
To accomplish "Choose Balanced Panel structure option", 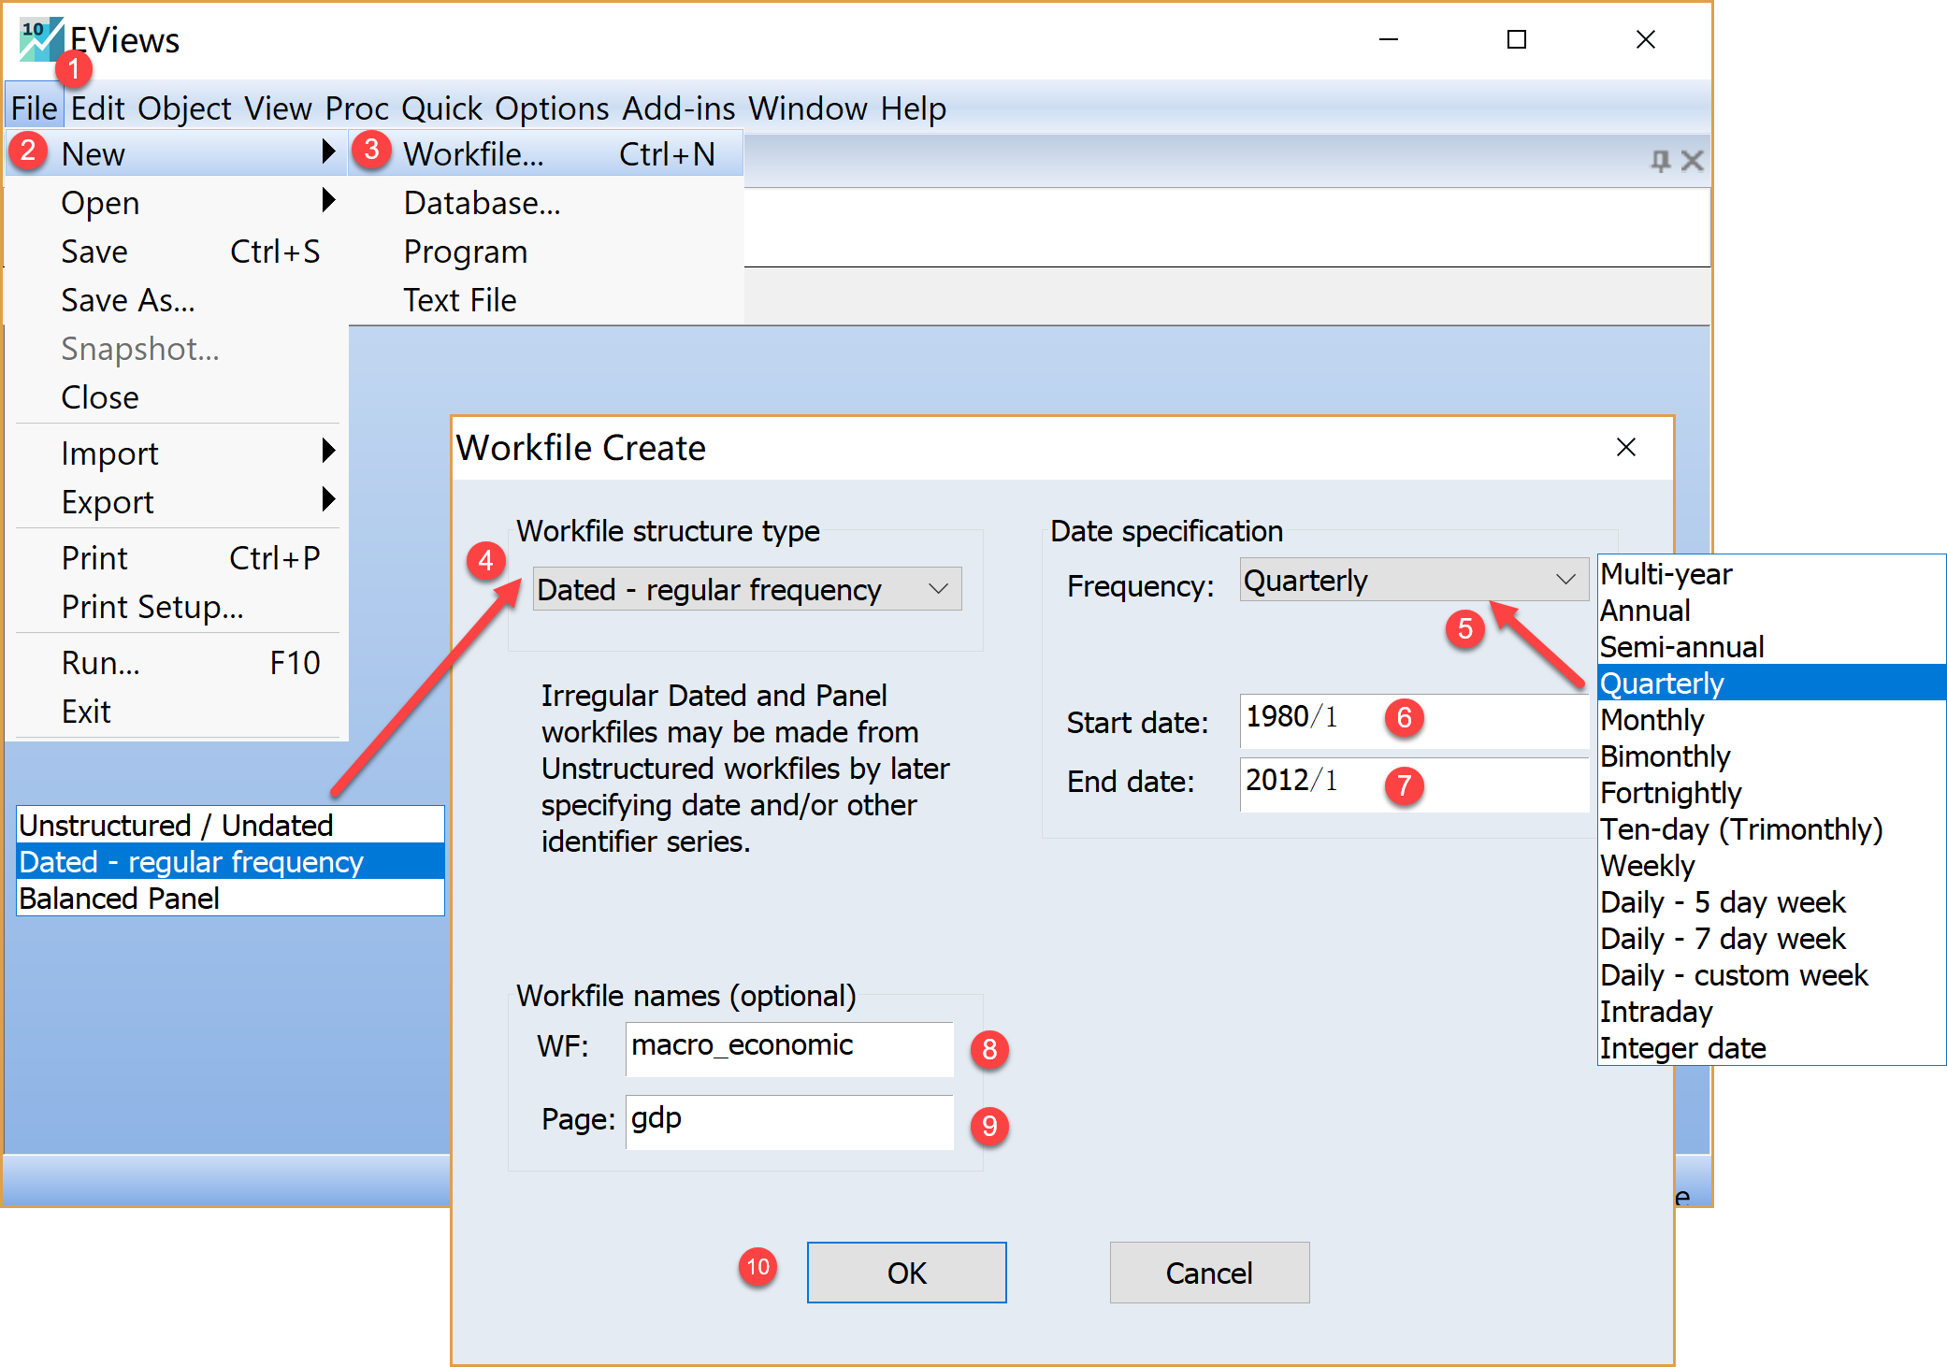I will (120, 899).
